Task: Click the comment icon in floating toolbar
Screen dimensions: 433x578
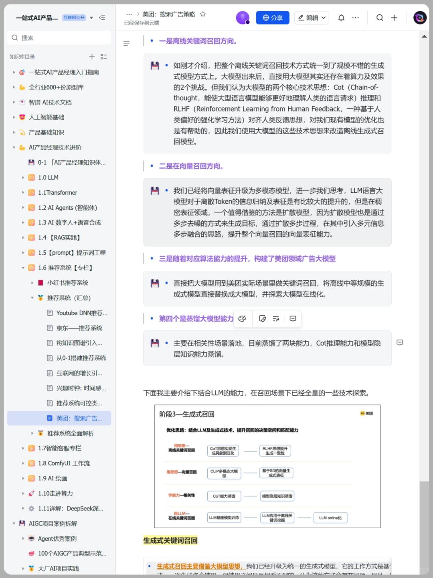Action: point(293,319)
